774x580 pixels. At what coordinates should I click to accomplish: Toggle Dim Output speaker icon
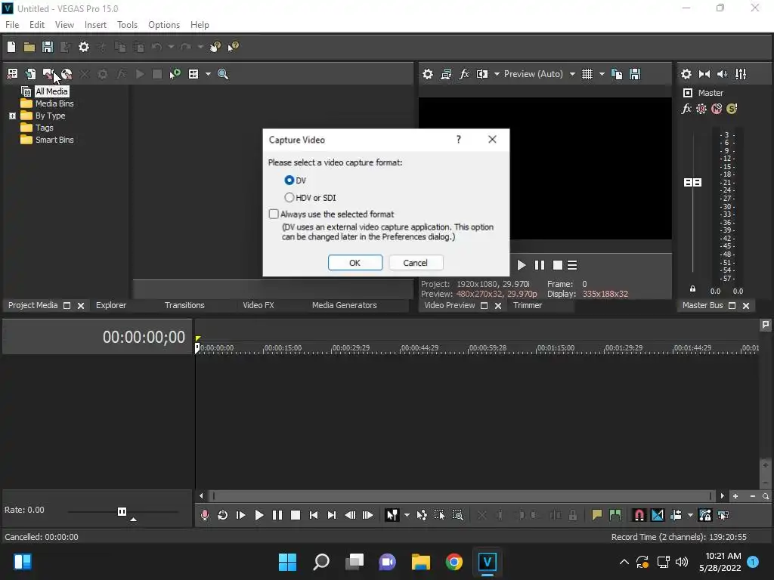click(722, 74)
